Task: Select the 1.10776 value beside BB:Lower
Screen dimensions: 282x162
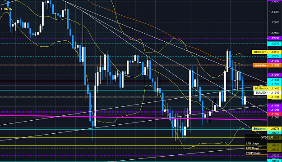Action: click(274, 128)
